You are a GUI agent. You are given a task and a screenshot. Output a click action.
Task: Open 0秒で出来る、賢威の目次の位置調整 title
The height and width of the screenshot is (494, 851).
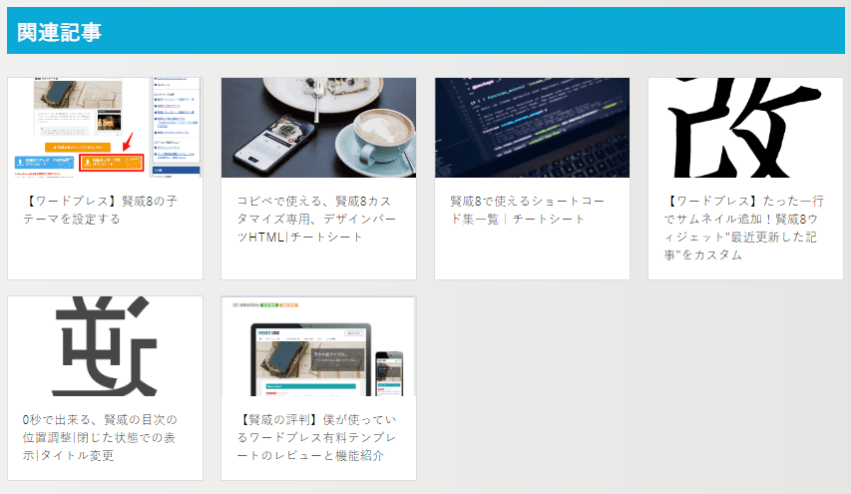pos(100,437)
